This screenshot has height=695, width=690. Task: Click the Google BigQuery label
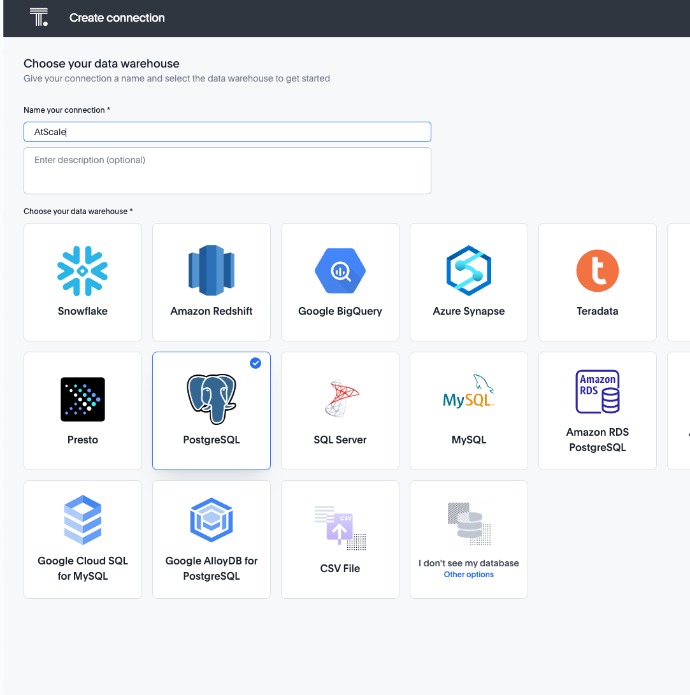click(340, 311)
